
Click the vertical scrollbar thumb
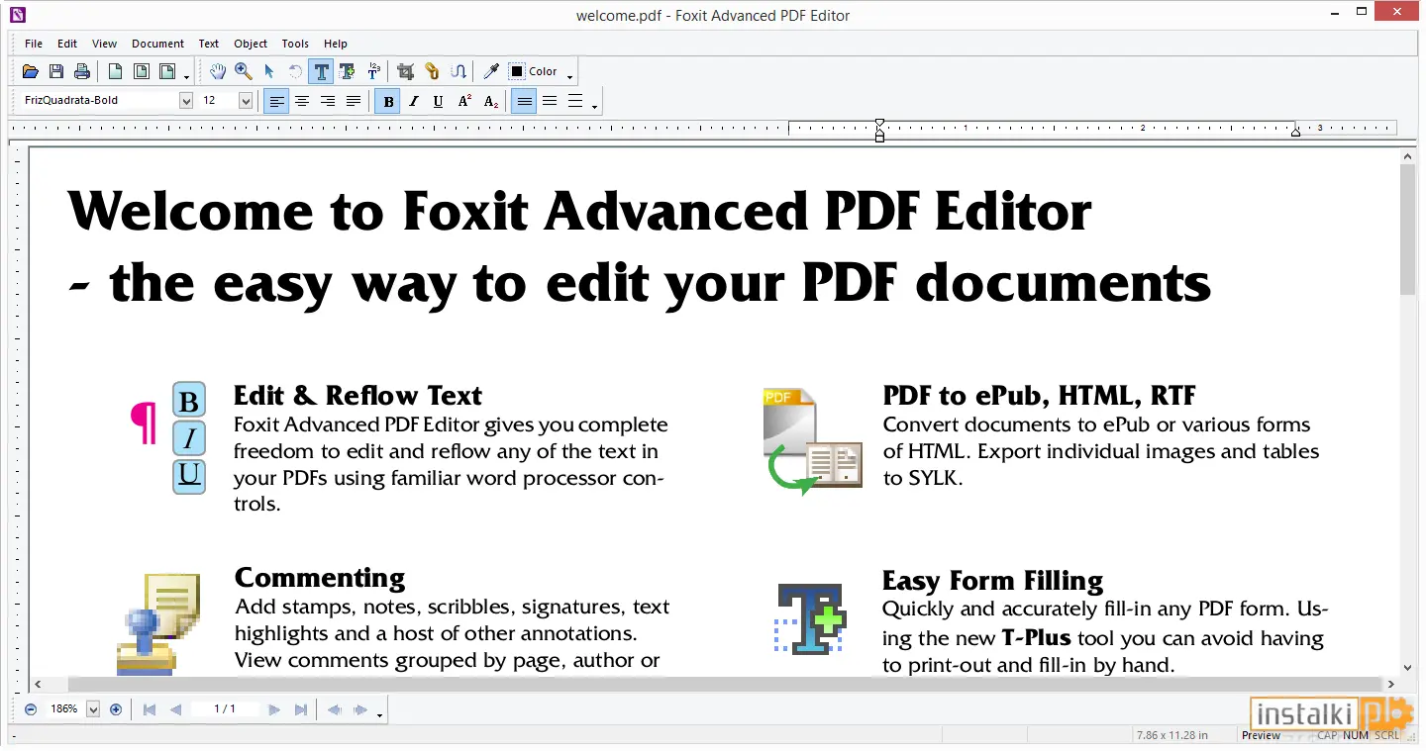pos(1408,229)
